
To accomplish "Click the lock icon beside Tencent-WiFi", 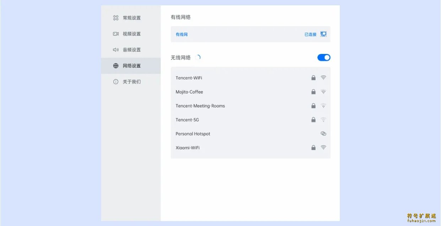I will click(x=314, y=77).
